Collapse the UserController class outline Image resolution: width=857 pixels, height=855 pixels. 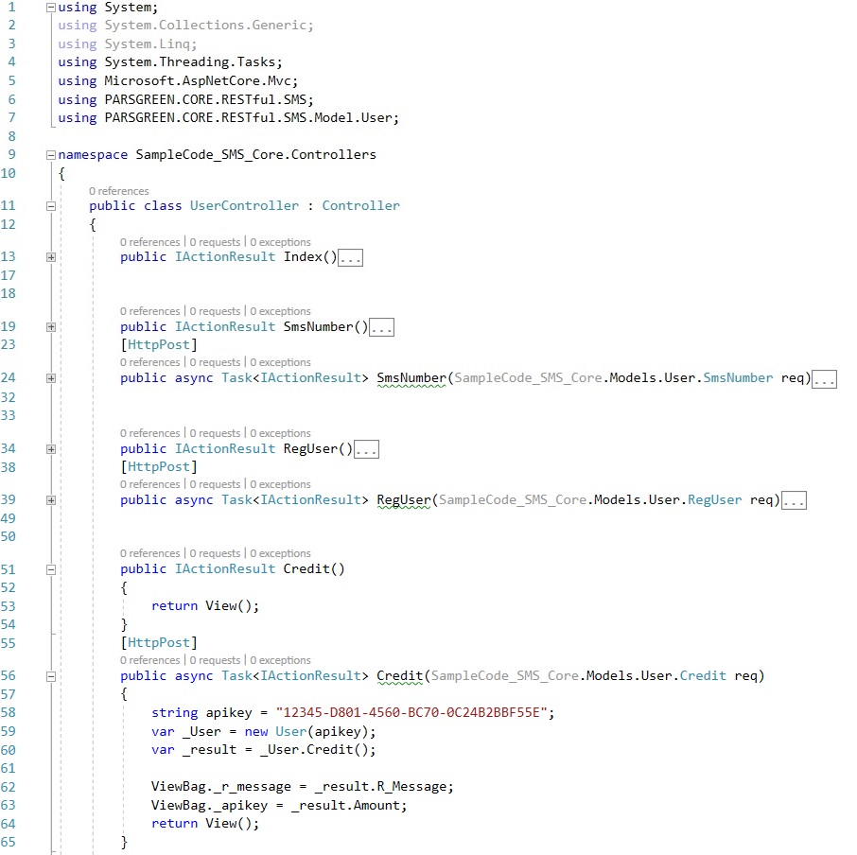[x=51, y=206]
